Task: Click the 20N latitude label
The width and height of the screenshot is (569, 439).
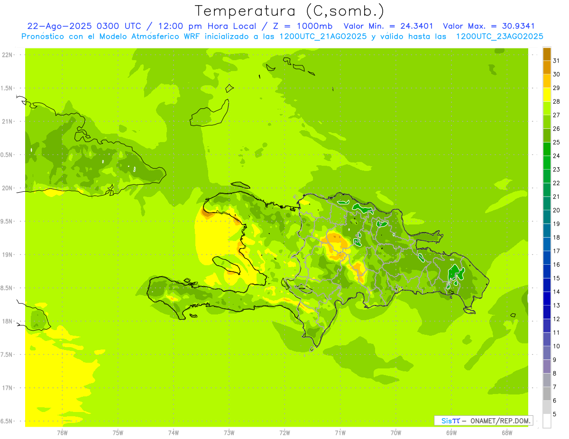Action: (8, 188)
